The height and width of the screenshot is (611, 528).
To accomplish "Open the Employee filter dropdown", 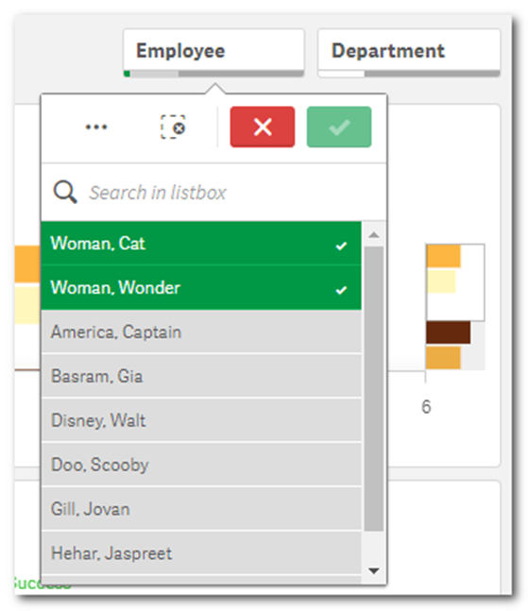I will (213, 53).
